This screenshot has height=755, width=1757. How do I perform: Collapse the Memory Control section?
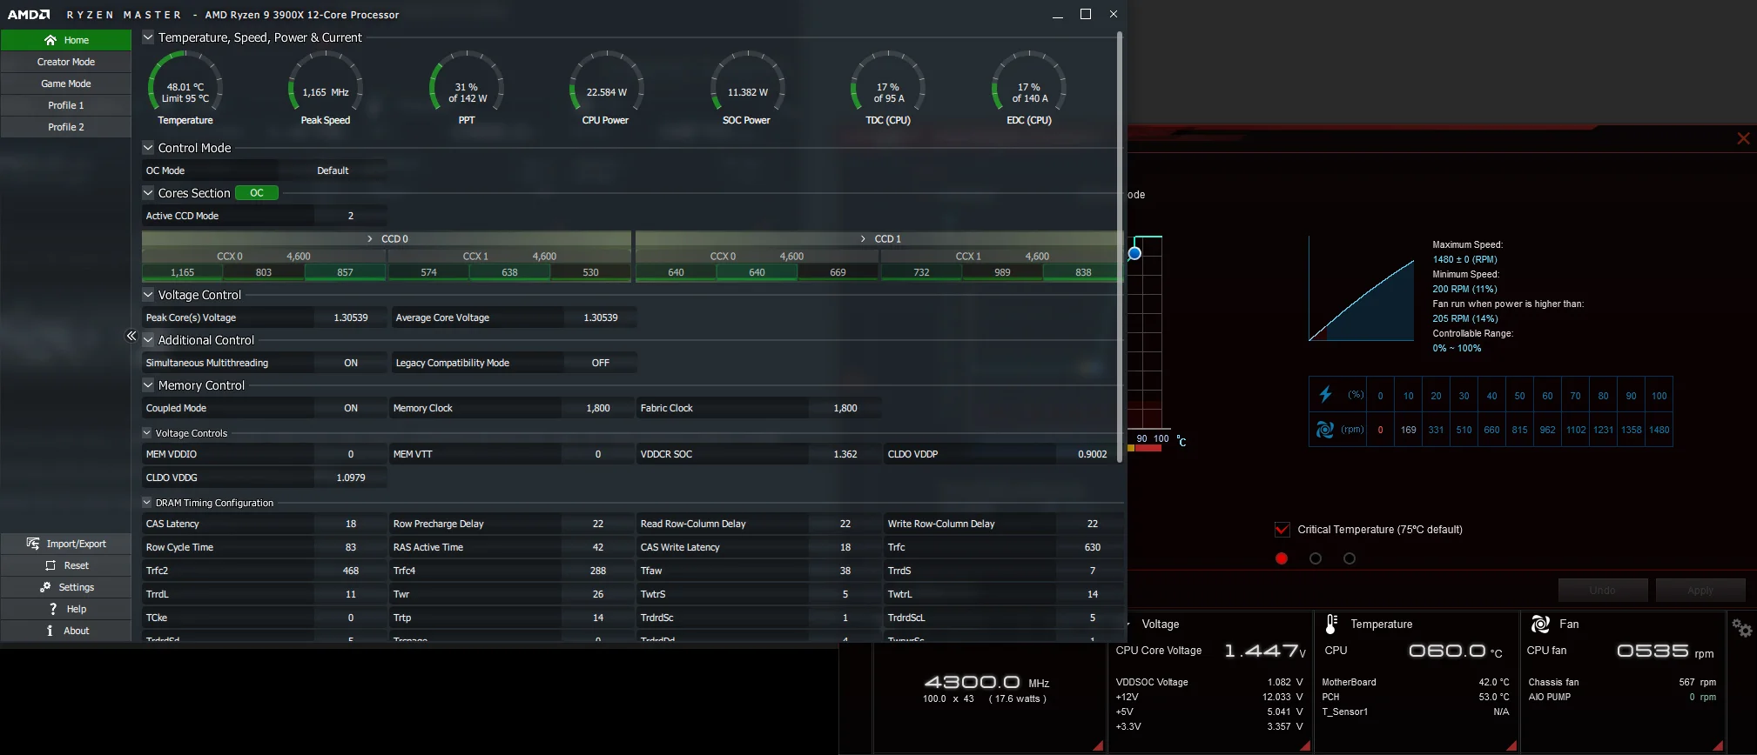(148, 385)
